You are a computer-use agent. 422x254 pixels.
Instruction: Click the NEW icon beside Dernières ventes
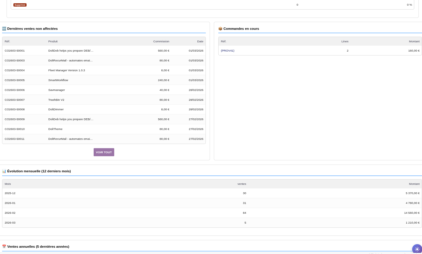(4, 29)
